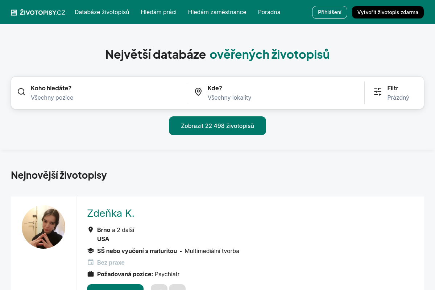Screen dimensions: 435x290
Task: Click the search magnifier icon
Action: pos(21,92)
